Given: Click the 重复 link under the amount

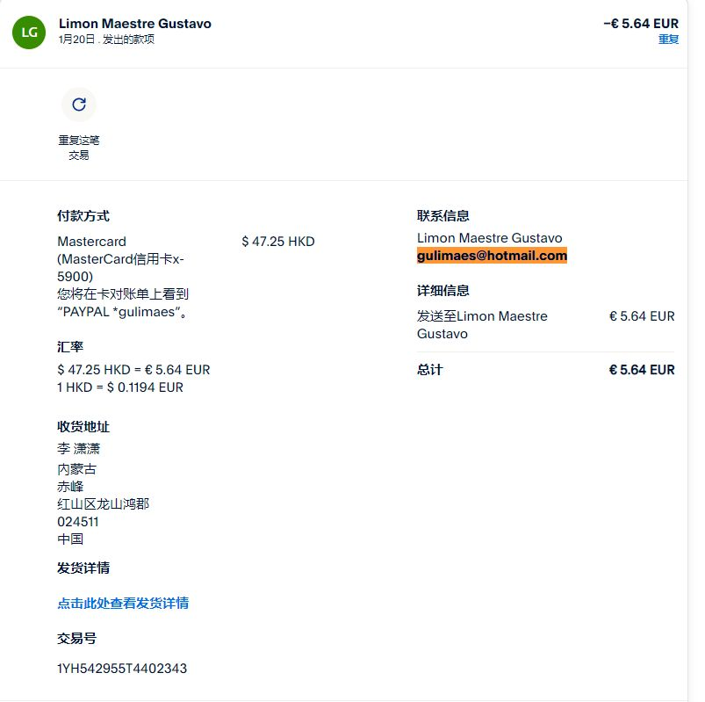Looking at the screenshot, I should click(668, 40).
